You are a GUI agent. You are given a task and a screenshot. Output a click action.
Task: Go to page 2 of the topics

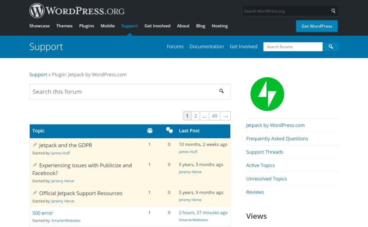[196, 115]
